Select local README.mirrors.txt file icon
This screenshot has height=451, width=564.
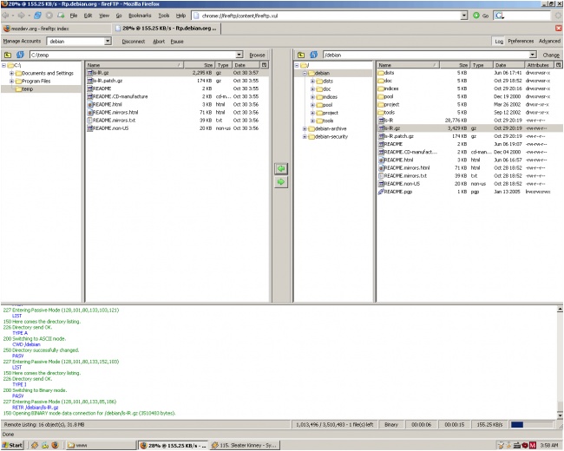[89, 121]
